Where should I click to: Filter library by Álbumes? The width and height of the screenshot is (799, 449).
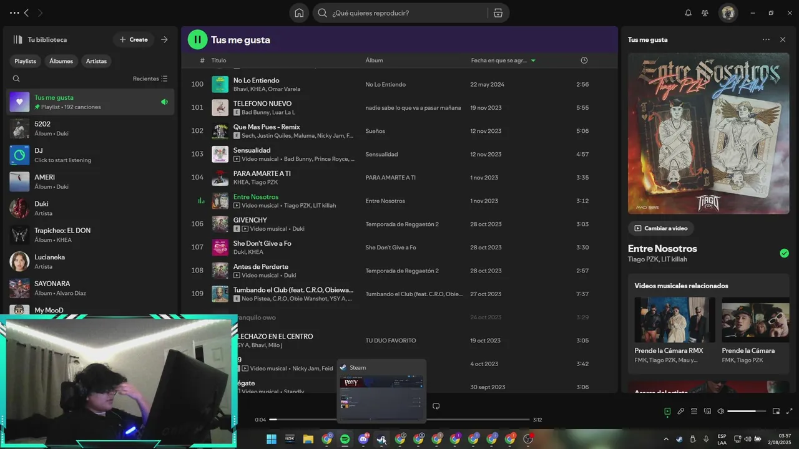pyautogui.click(x=61, y=61)
